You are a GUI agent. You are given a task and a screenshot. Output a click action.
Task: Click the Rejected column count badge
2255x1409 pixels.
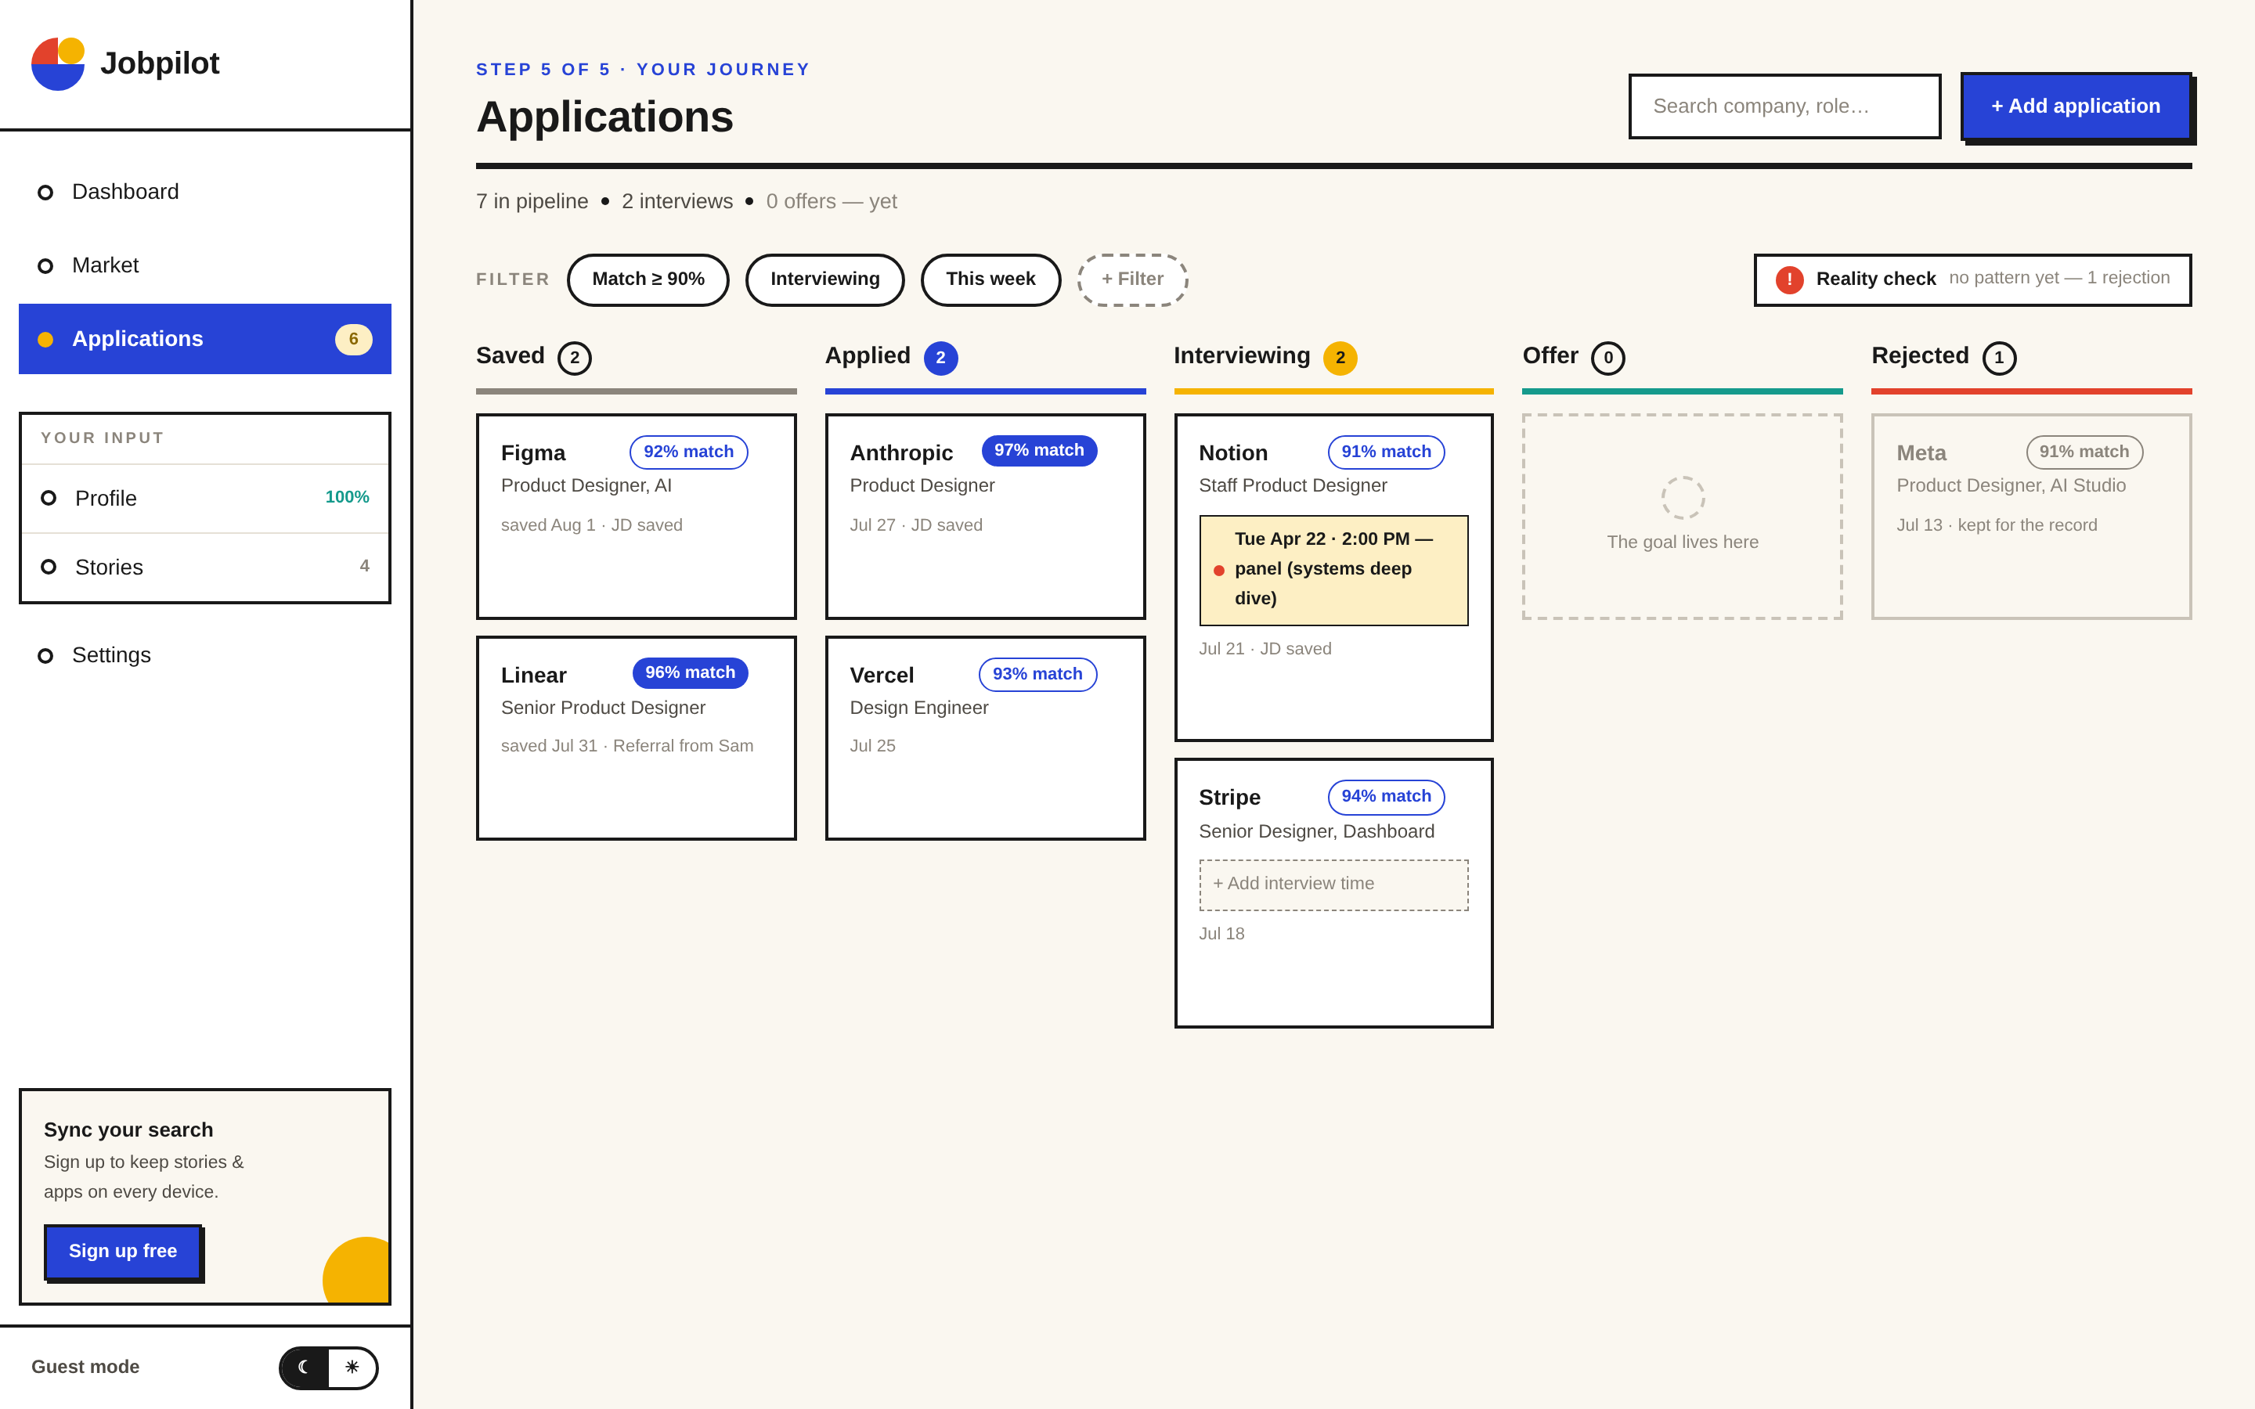pyautogui.click(x=1999, y=358)
